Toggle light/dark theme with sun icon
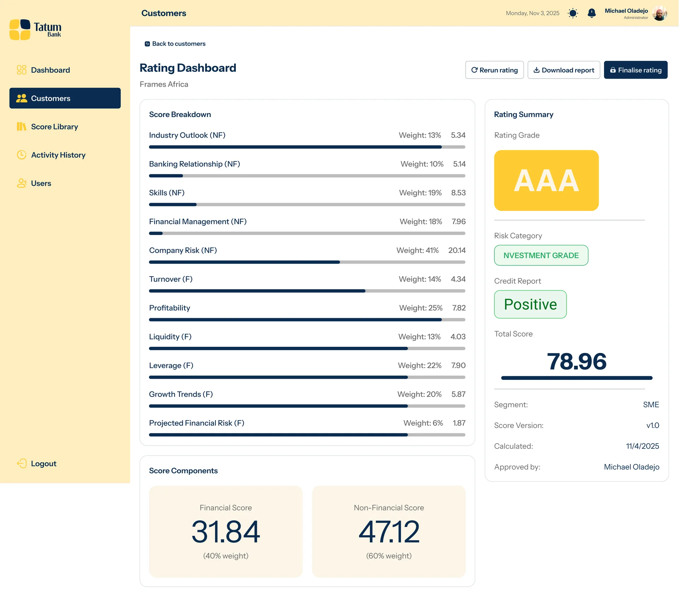Viewport: 679px width, 612px height. click(573, 13)
